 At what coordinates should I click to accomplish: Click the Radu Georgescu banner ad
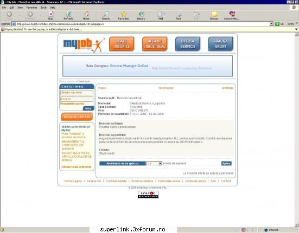pos(148,66)
